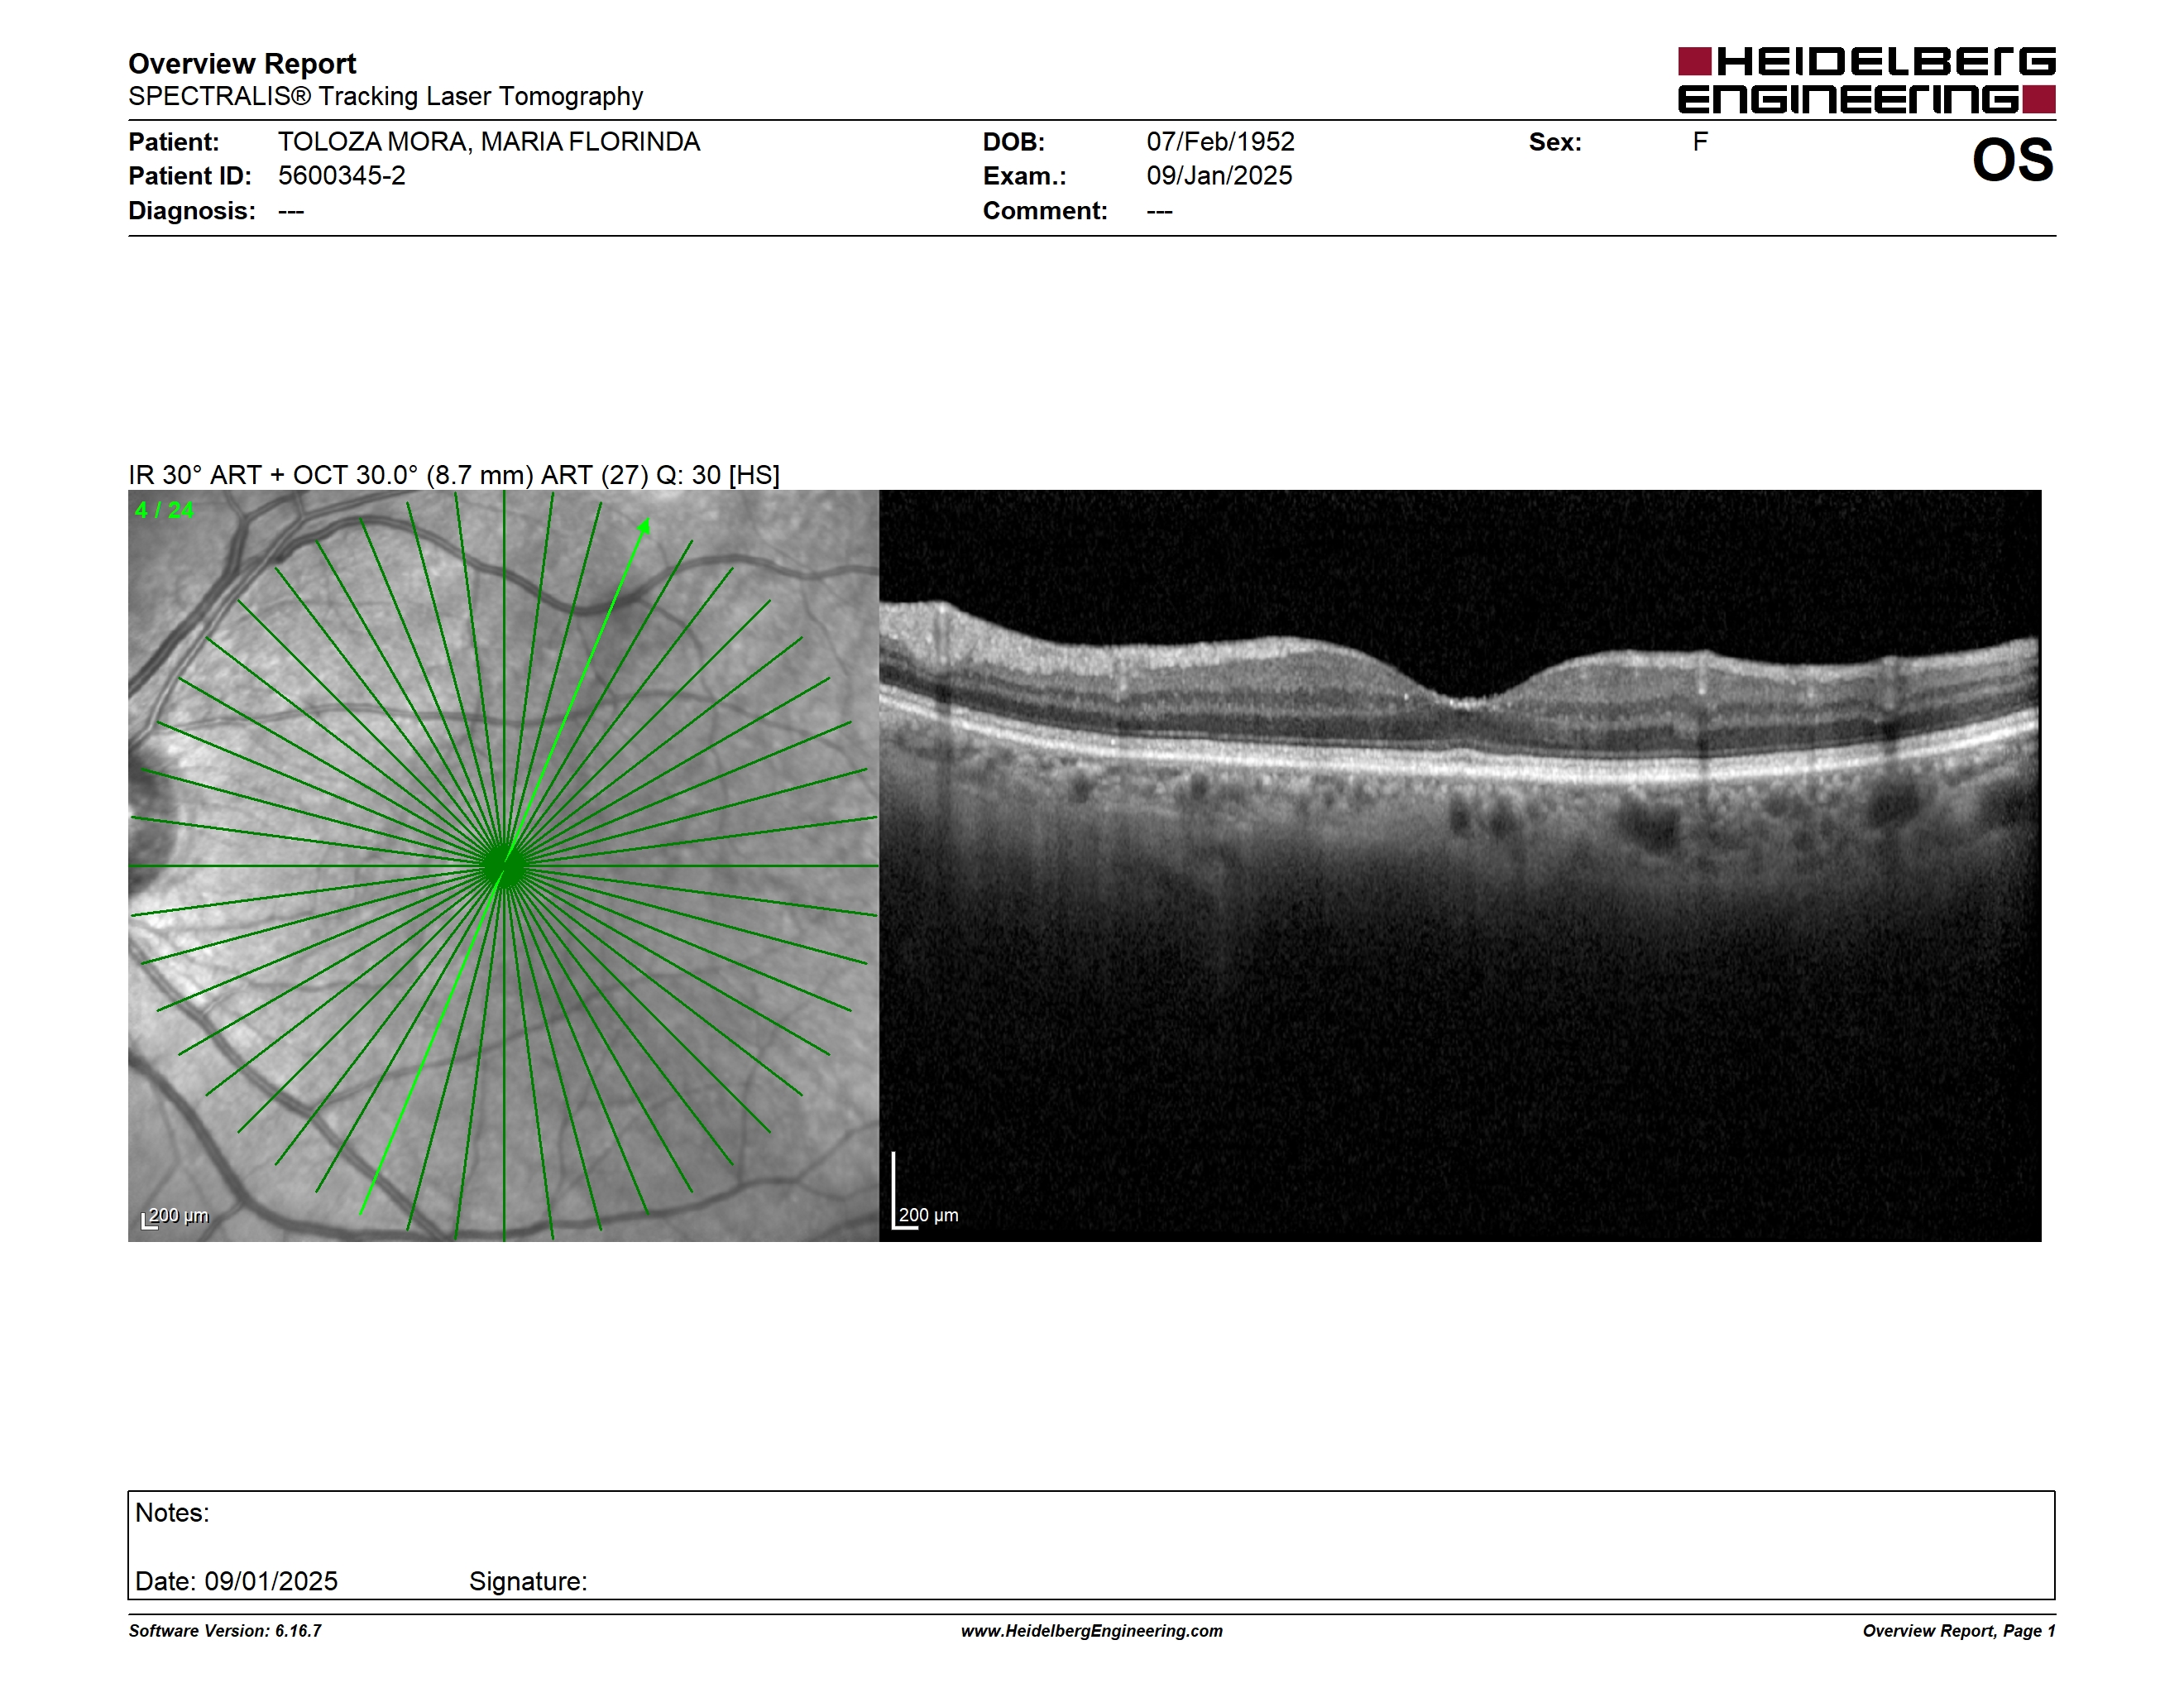2184x1688 pixels.
Task: Click the "Exam.:" label
Action: 1024,176
